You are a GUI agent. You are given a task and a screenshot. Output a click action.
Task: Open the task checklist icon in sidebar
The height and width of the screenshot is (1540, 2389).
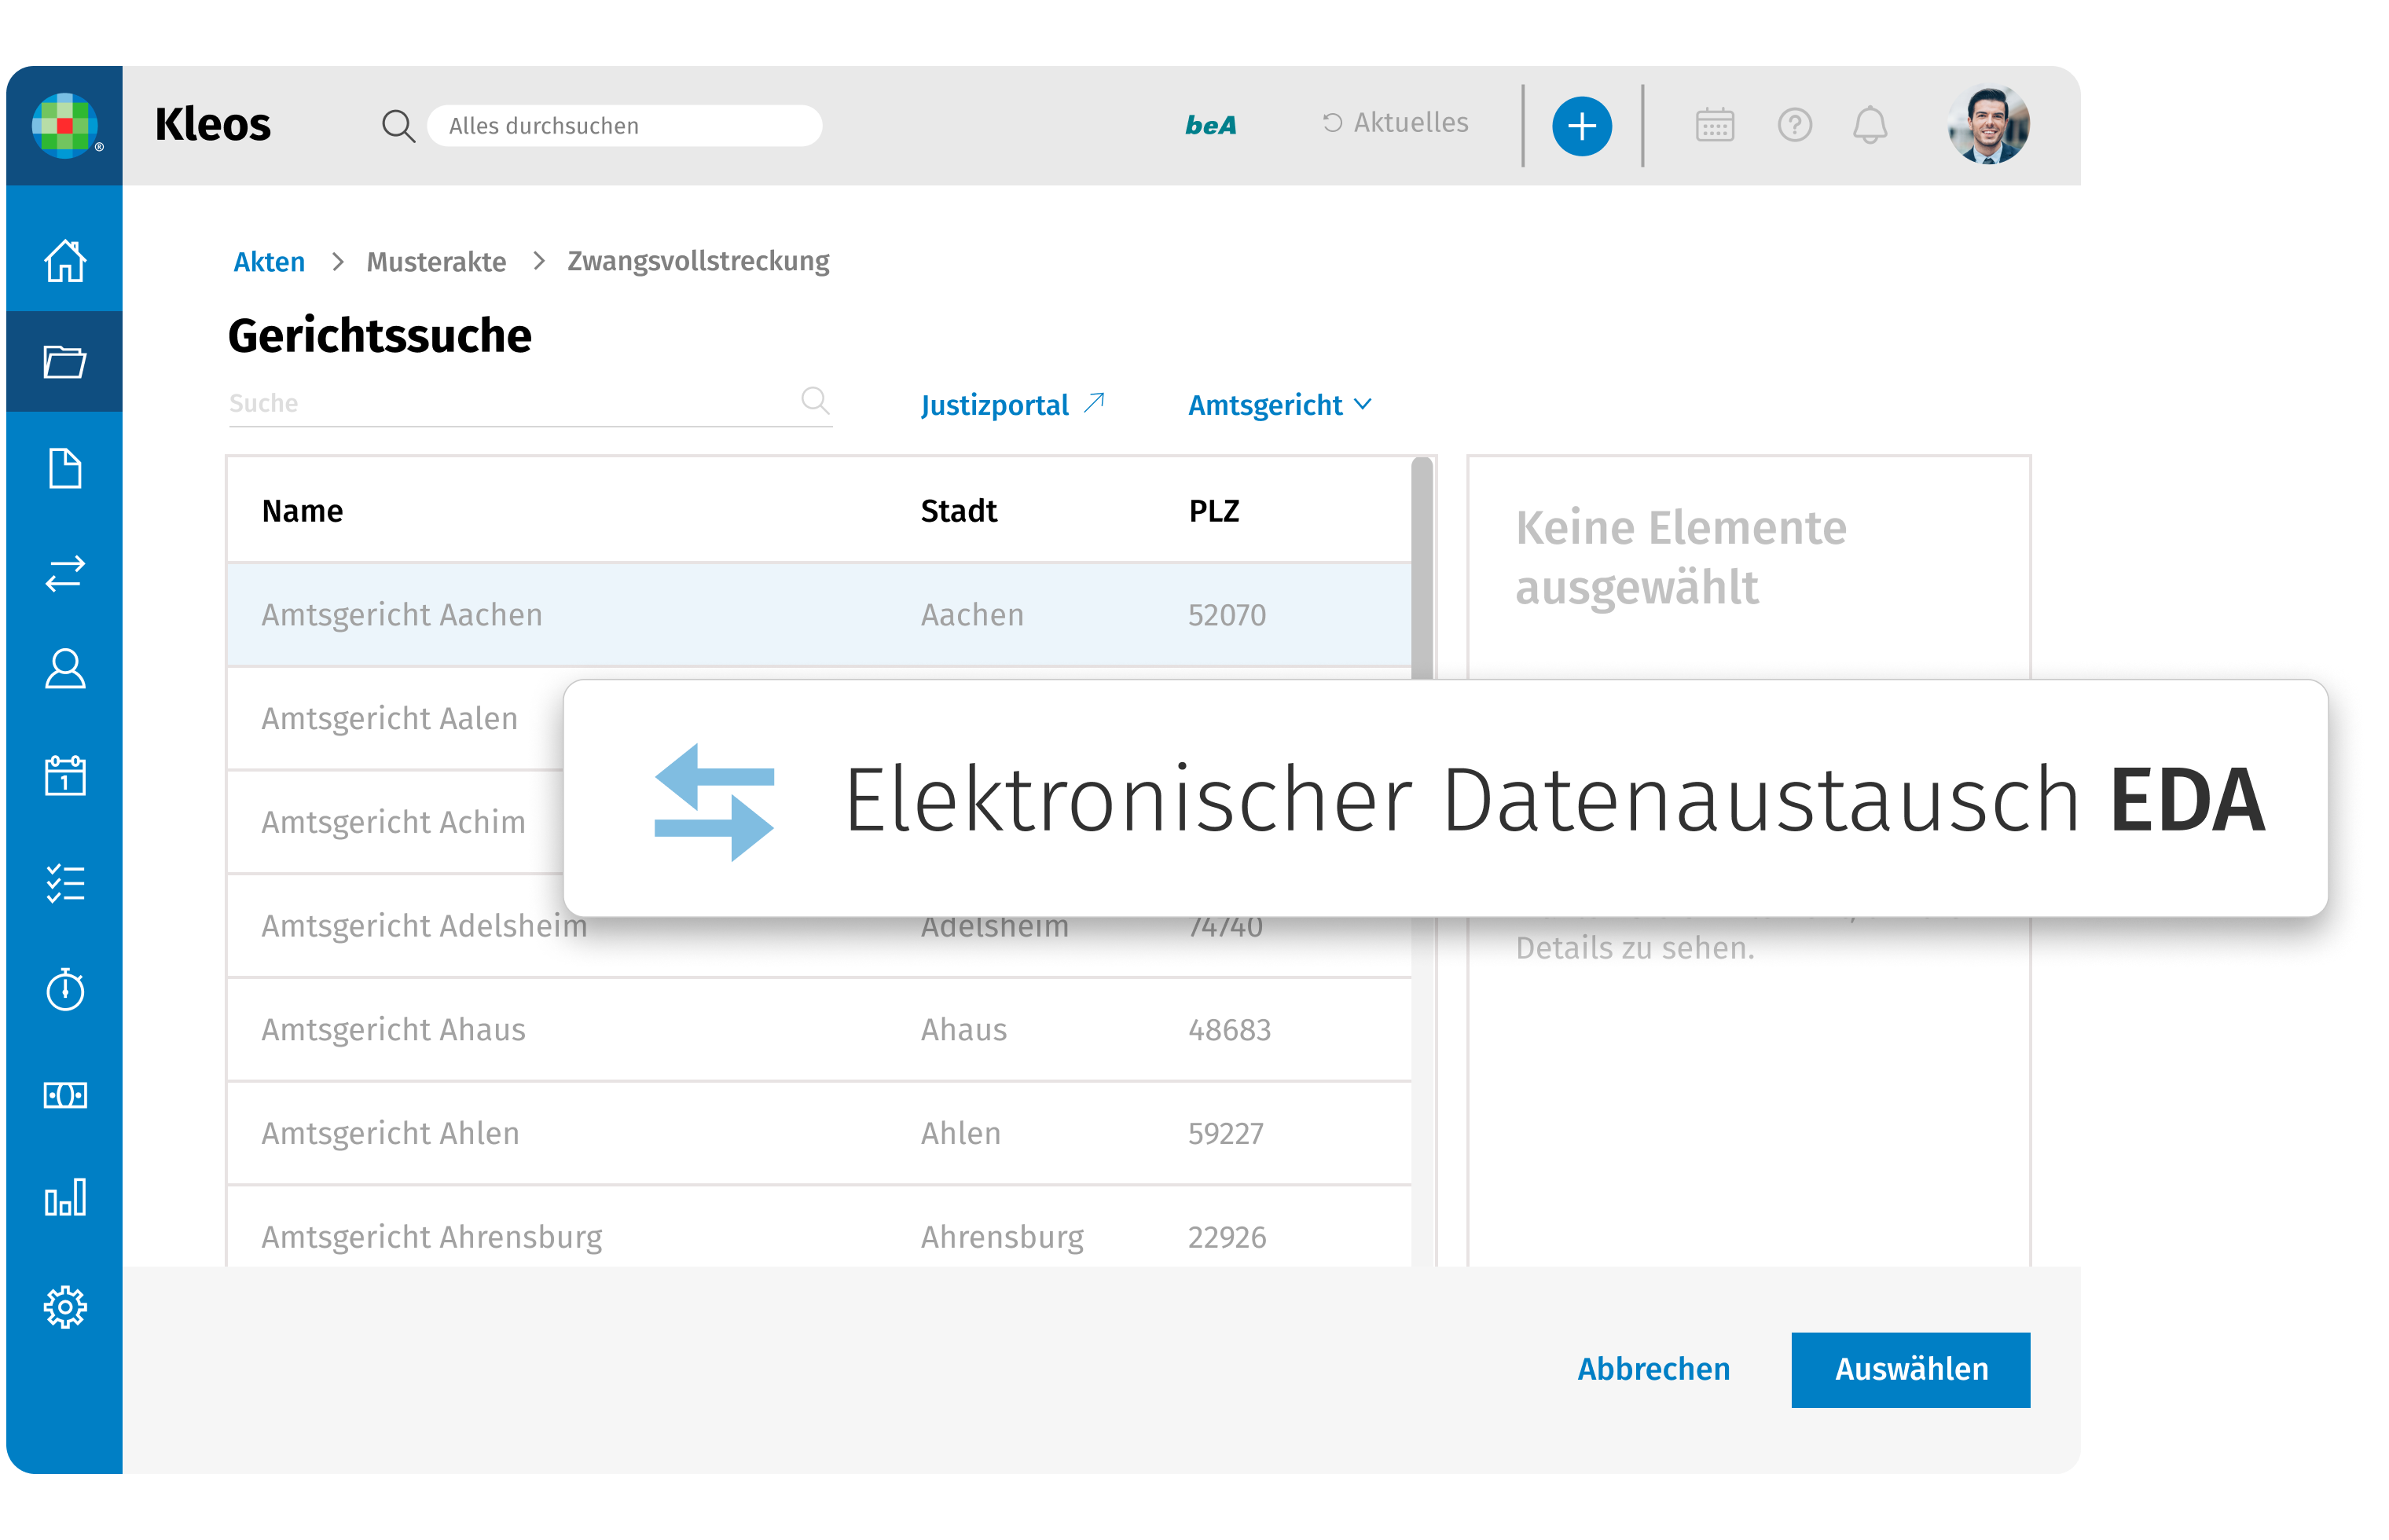(65, 883)
